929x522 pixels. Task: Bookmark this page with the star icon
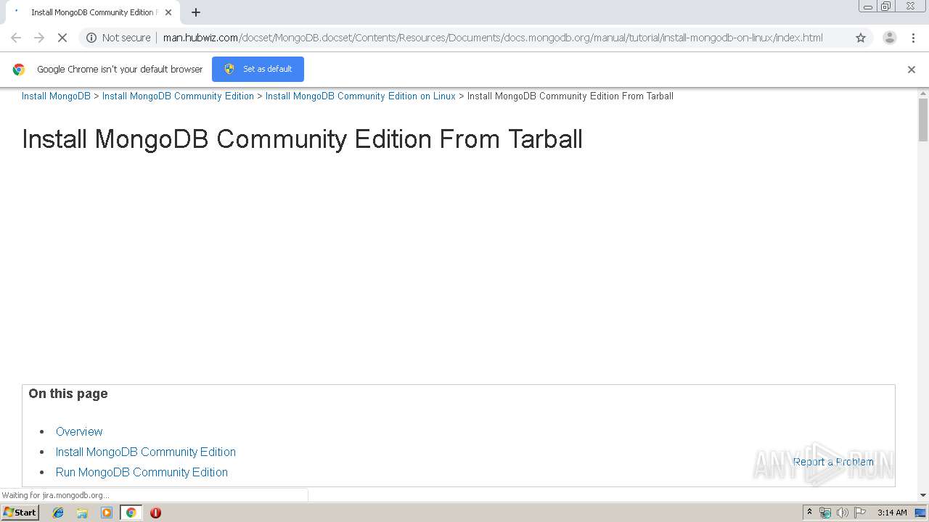pyautogui.click(x=861, y=38)
